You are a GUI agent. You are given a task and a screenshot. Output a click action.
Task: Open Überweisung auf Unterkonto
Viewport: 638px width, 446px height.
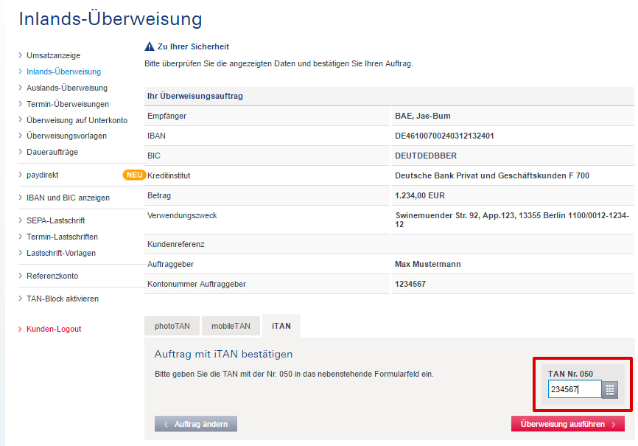click(x=77, y=120)
